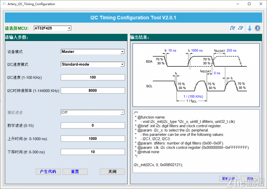Select the 数字滤波 input with value 0
This screenshot has height=189, width=267.
pyautogui.click(x=93, y=125)
